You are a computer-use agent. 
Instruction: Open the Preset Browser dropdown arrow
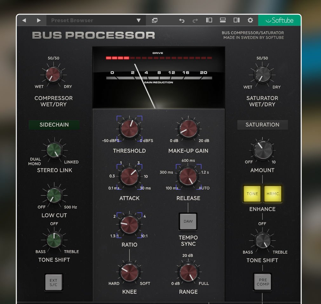click(x=139, y=20)
